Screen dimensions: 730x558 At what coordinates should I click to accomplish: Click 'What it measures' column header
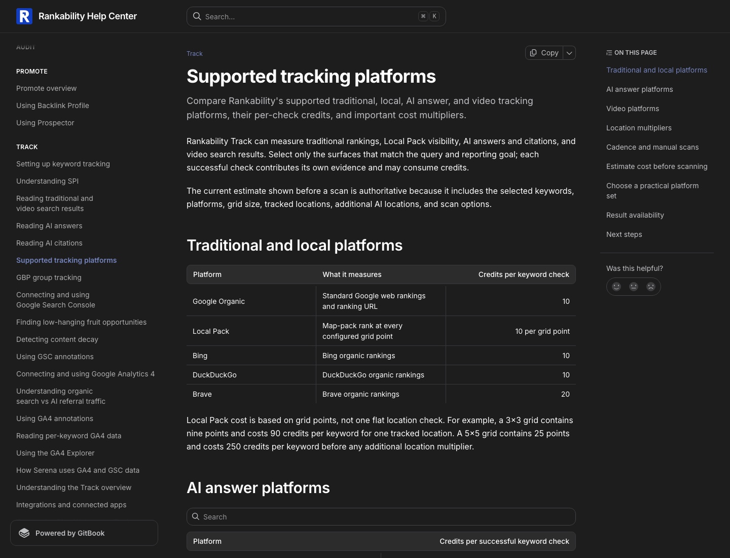pos(352,274)
